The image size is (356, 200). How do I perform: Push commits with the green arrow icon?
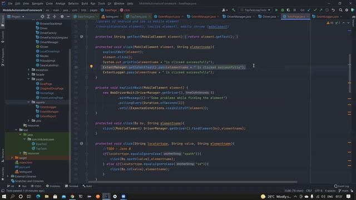321,10
